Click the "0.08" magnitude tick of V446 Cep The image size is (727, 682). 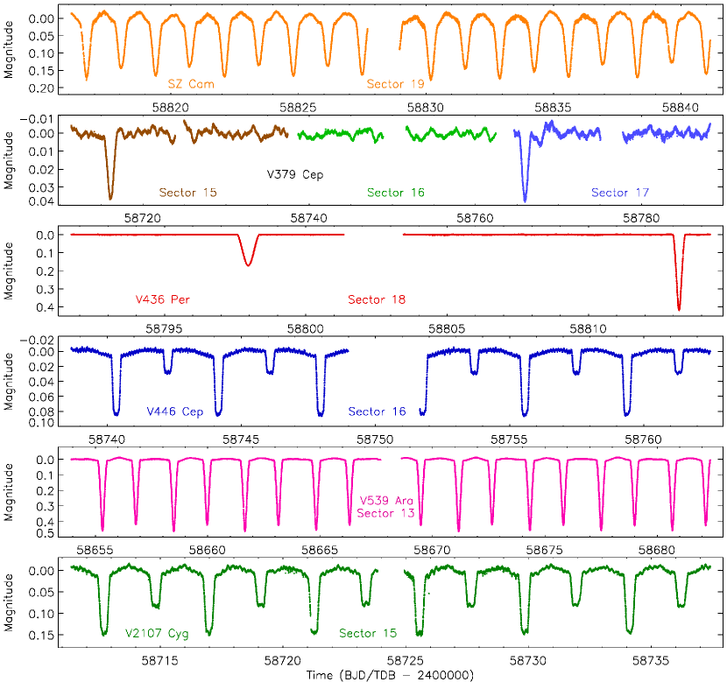tap(41, 411)
